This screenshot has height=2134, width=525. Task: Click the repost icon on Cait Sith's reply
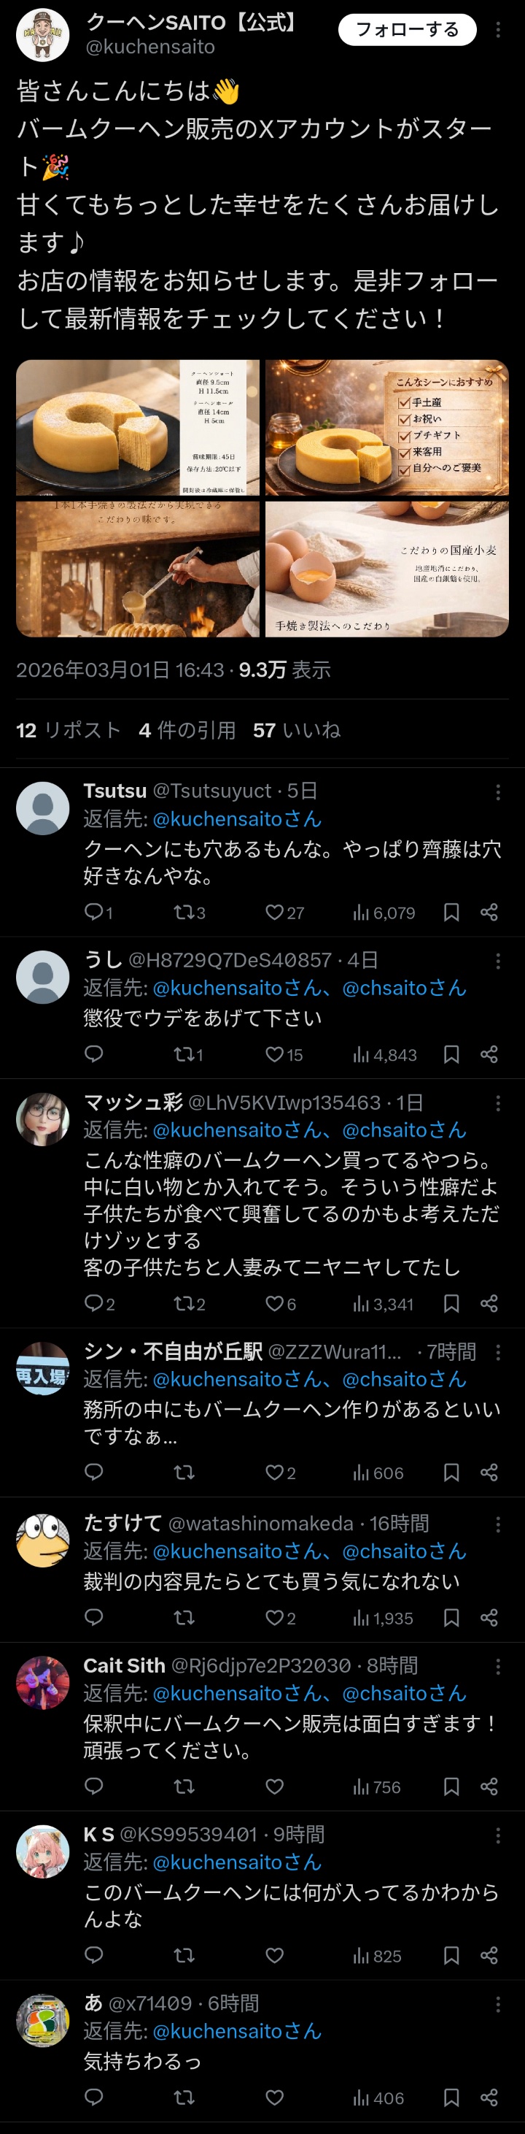click(x=184, y=1786)
